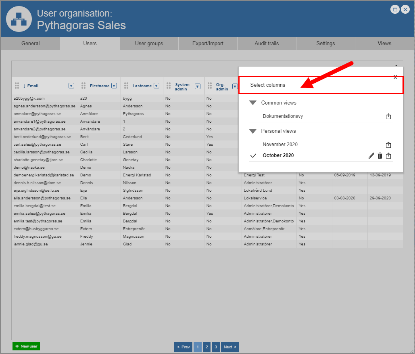Click email berit.cederlund@pythagoras.se

tap(42, 137)
